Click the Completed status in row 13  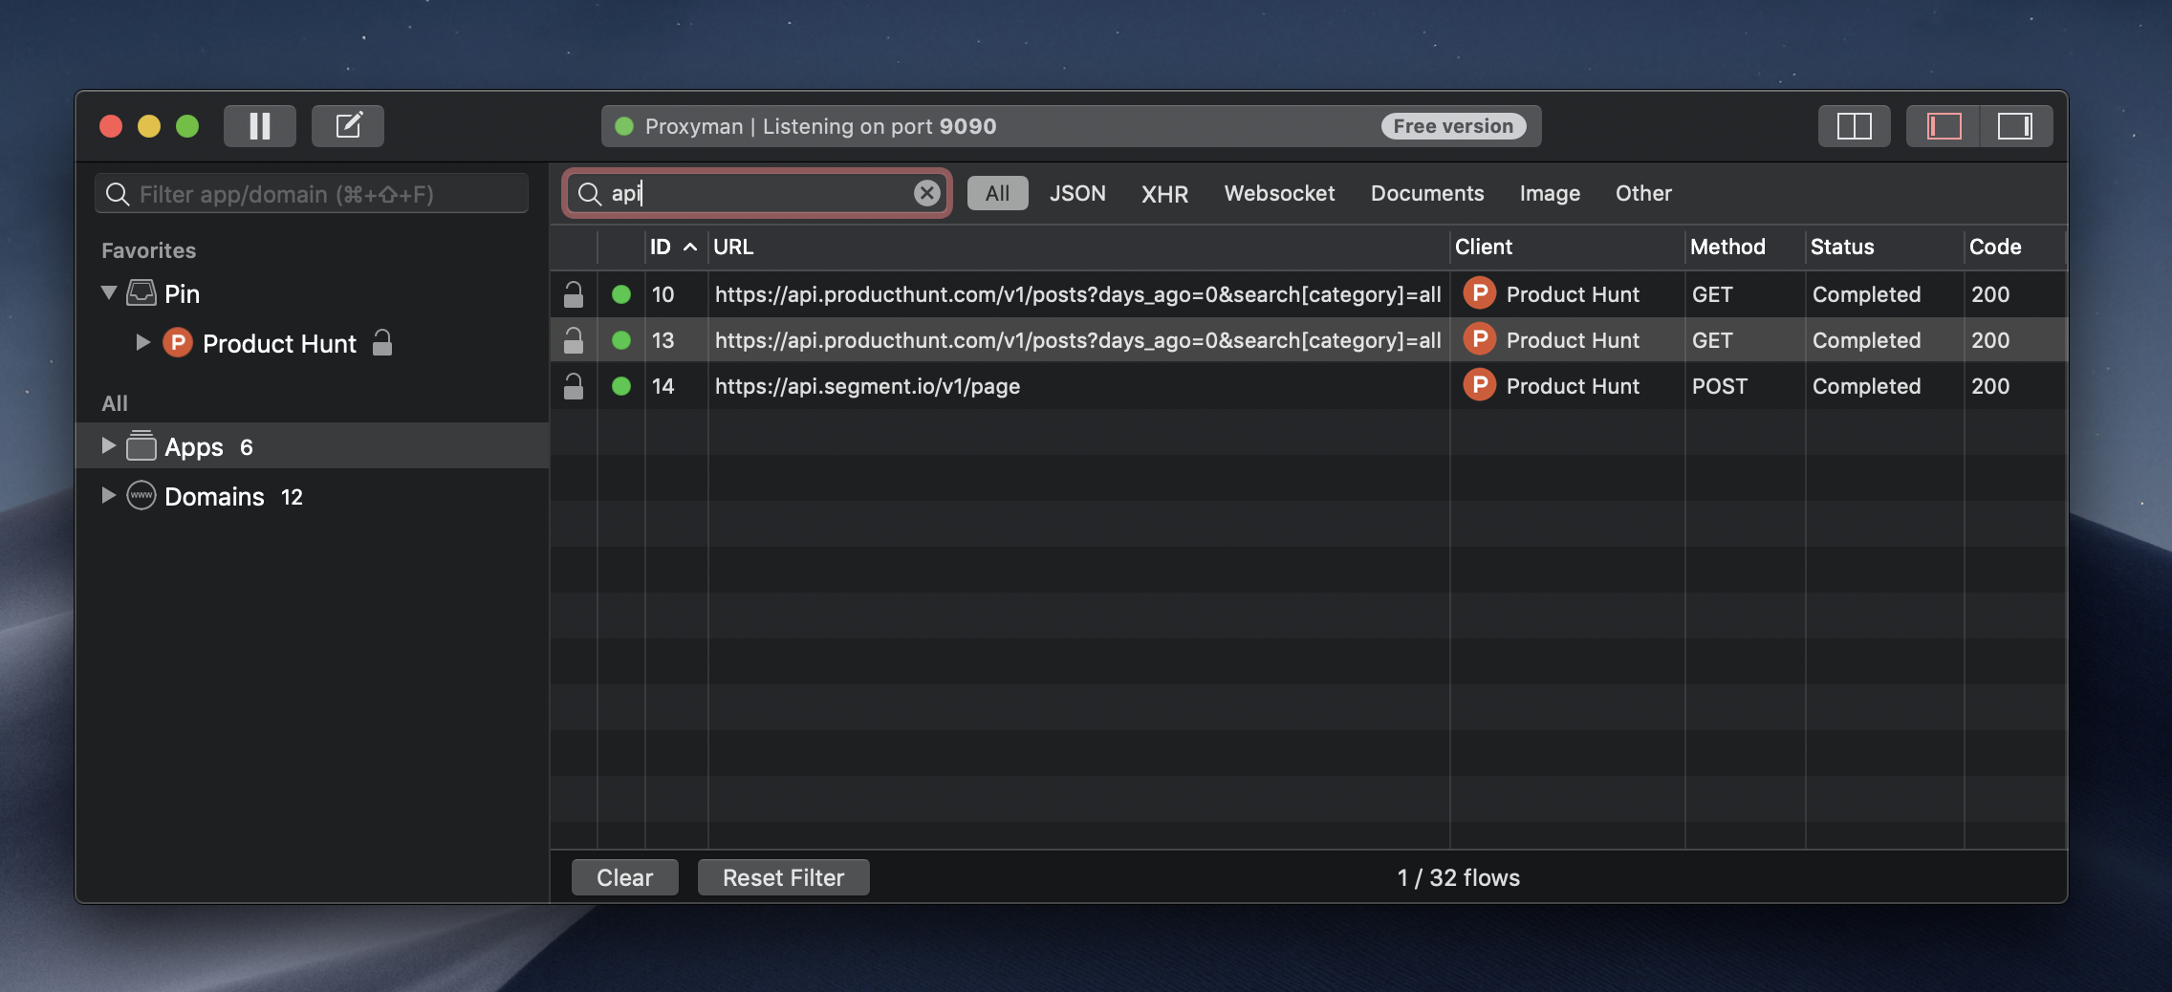pyautogui.click(x=1866, y=340)
